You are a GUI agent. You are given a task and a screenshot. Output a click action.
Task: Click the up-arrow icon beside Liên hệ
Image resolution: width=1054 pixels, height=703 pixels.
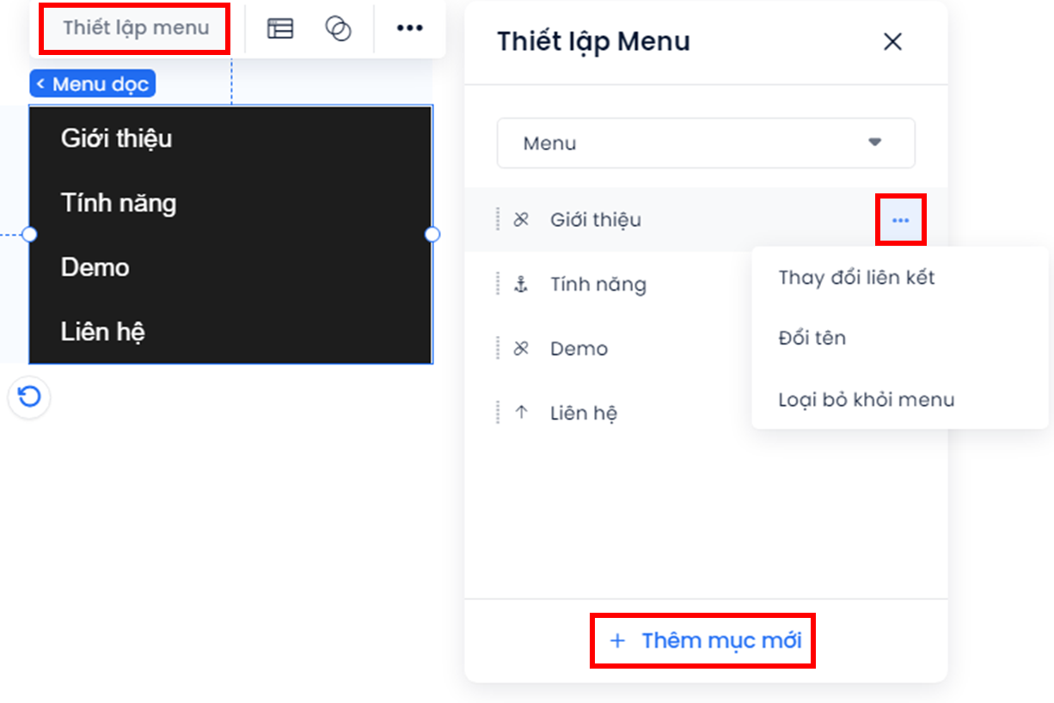521,413
